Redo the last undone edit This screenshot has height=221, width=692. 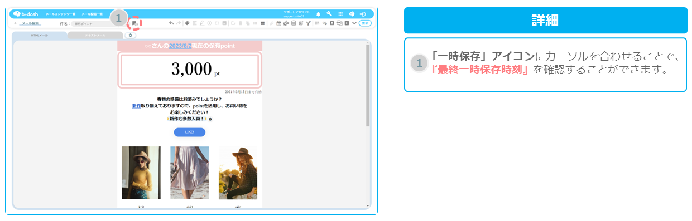point(179,23)
